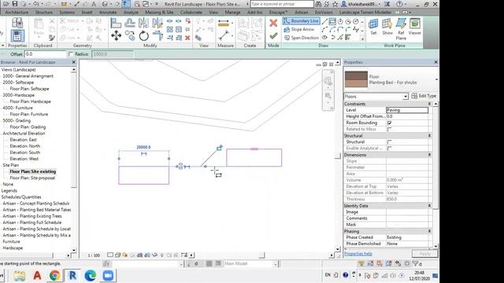Collapse the Phasing section

pyautogui.click(x=429, y=231)
